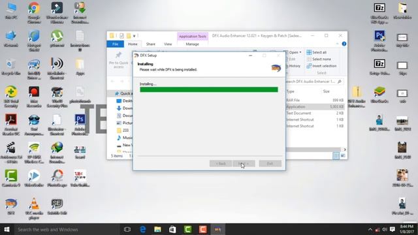Viewport: 418px width, 235px height.
Task: Open the Manage tab in Explorer
Action: click(x=192, y=44)
